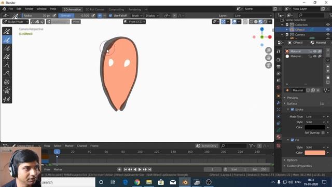Switch to 2D Full Canvas workspace tab
The image size is (332, 187).
click(x=94, y=9)
